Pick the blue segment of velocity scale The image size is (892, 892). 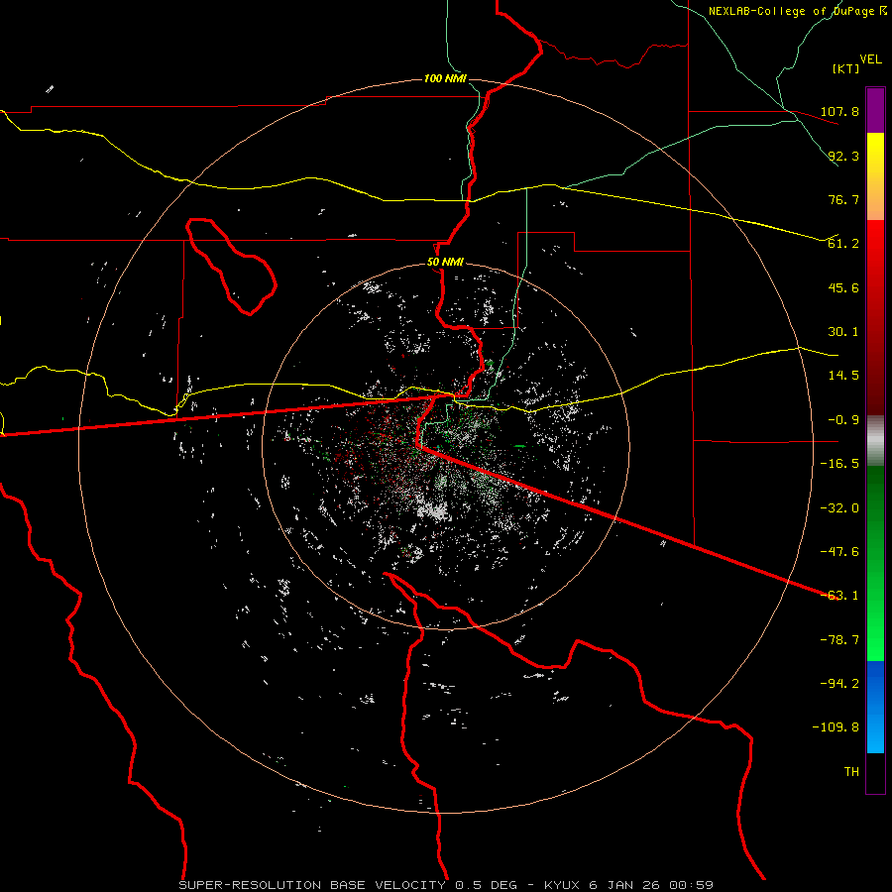[875, 707]
